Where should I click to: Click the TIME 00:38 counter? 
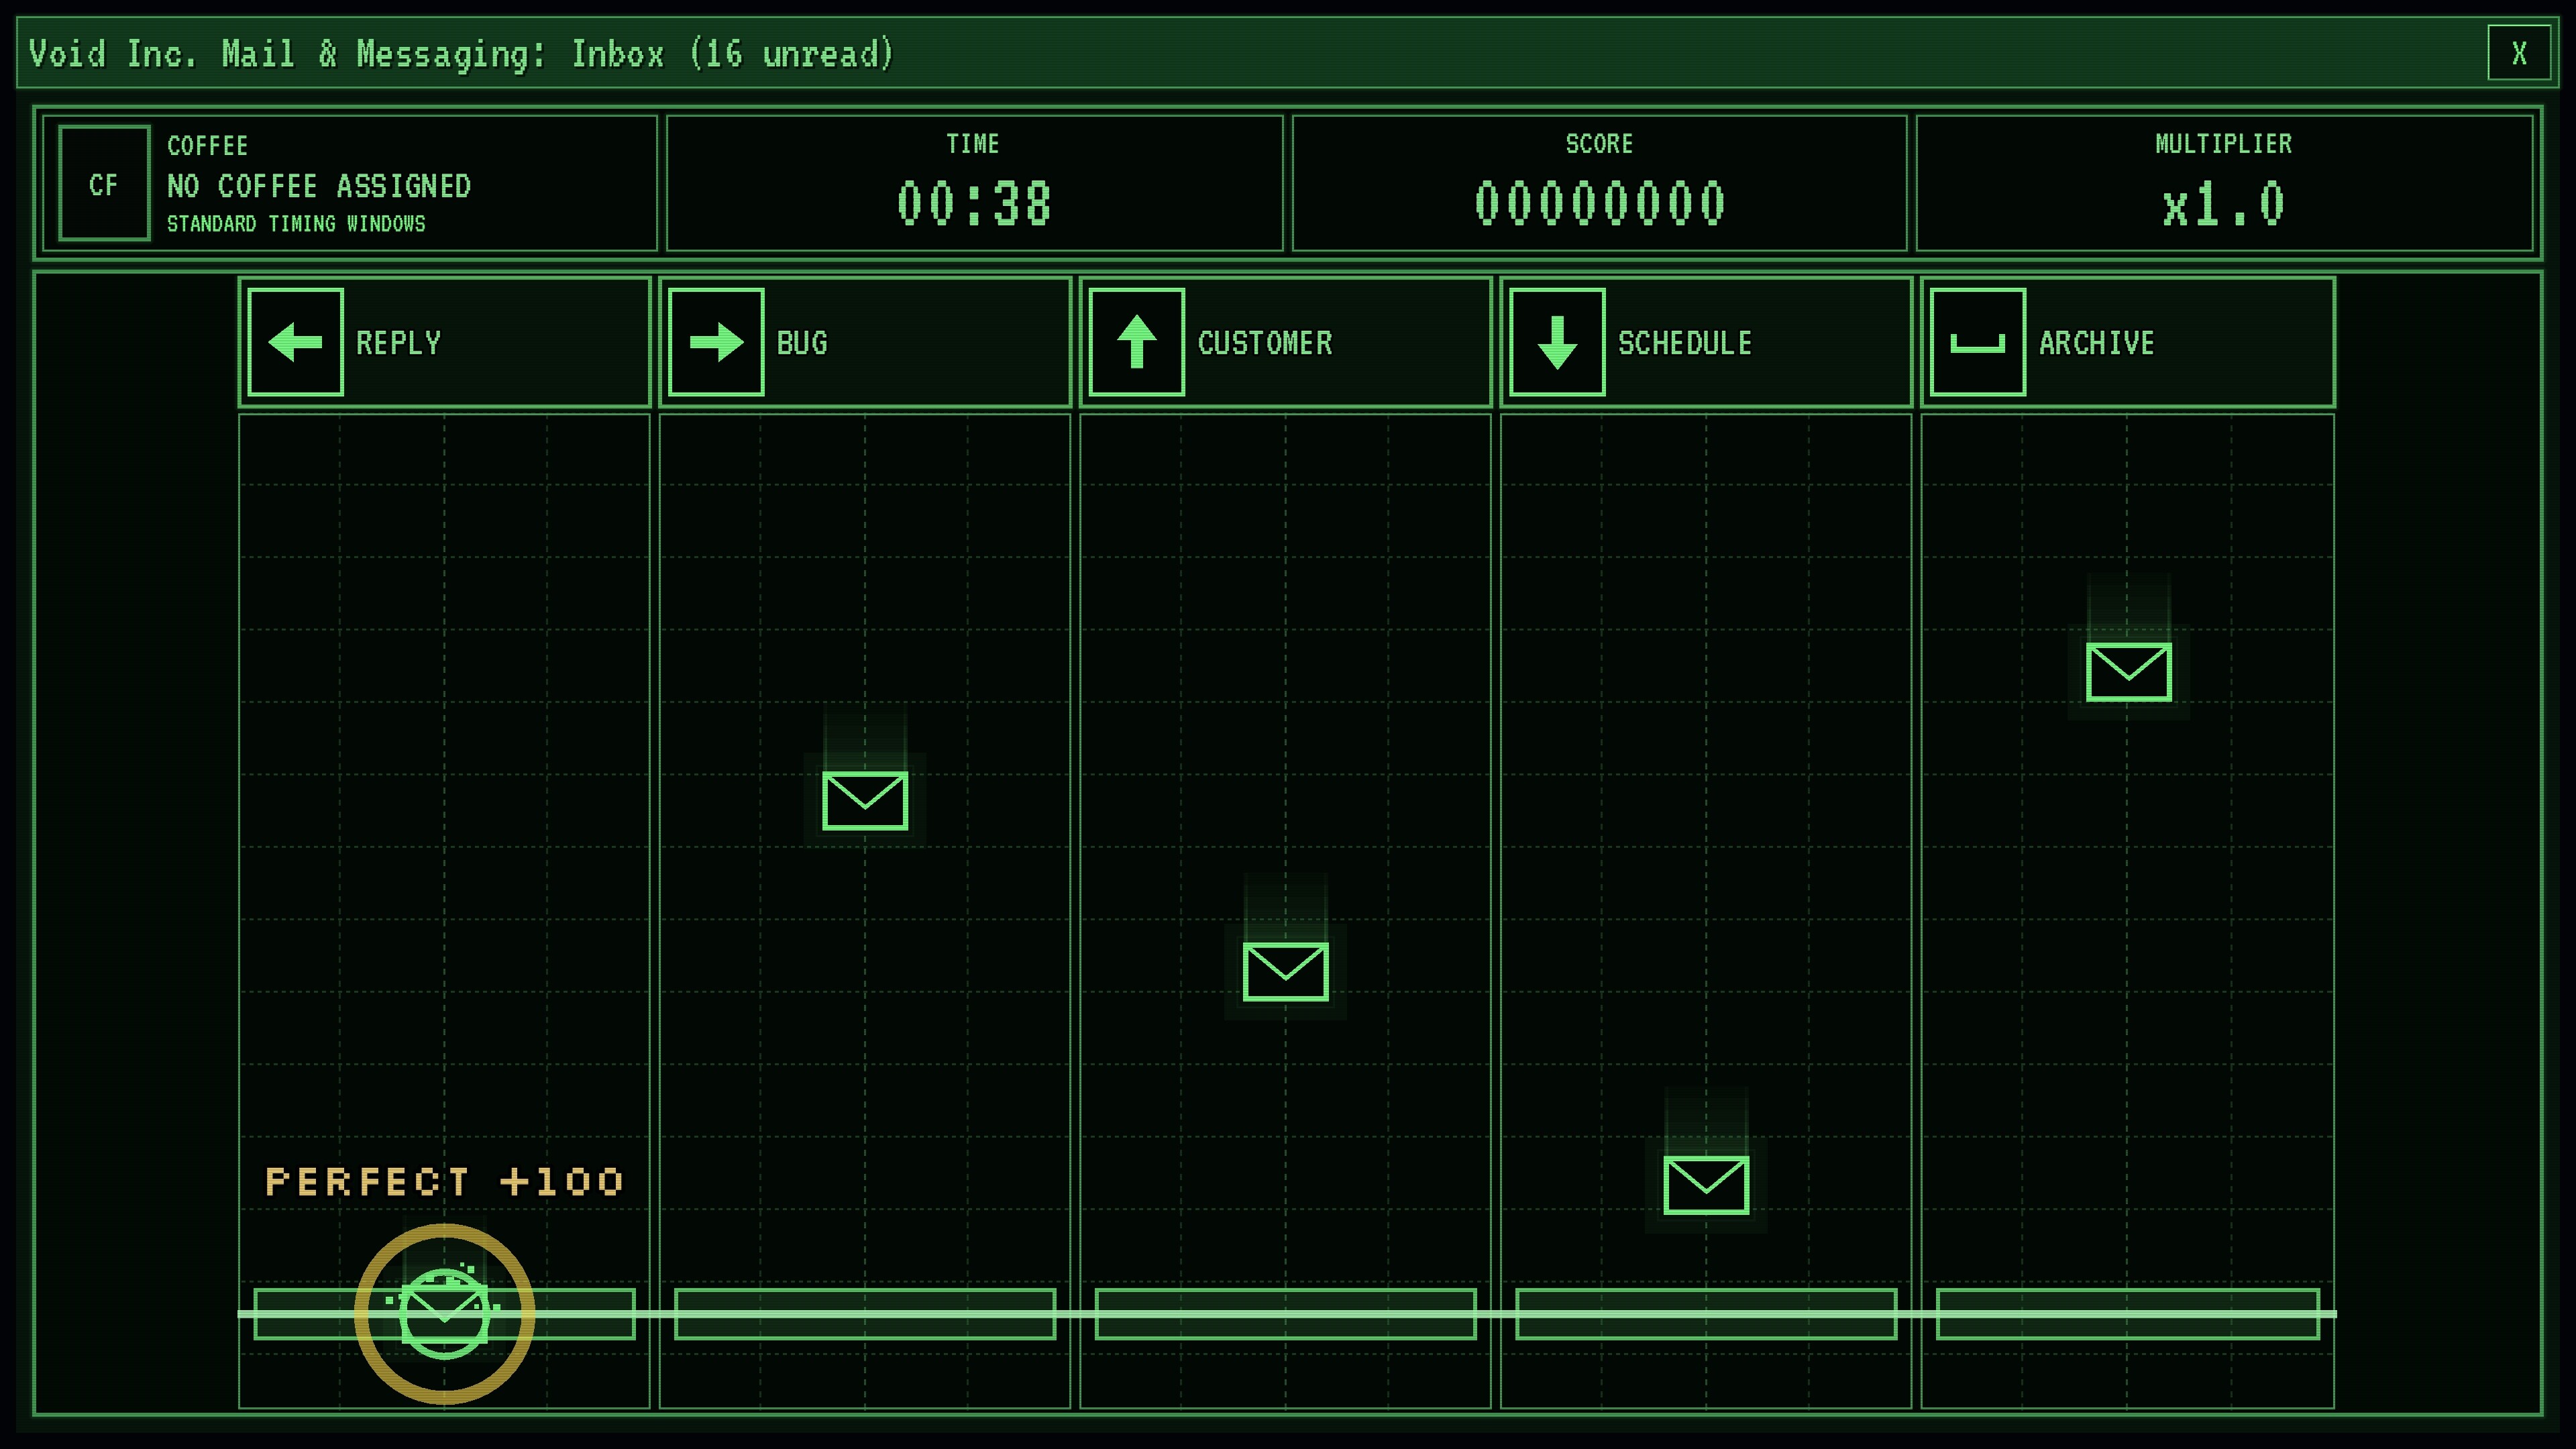(x=974, y=183)
